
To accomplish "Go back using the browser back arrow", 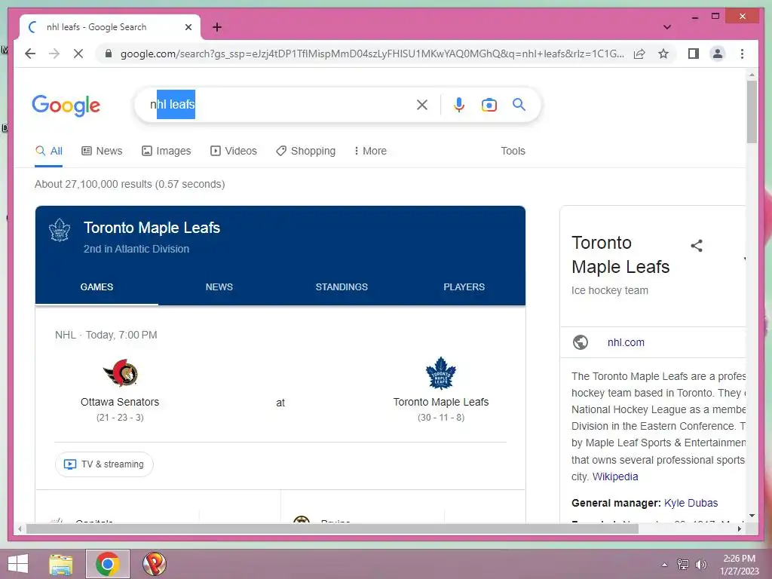I will pyautogui.click(x=30, y=54).
